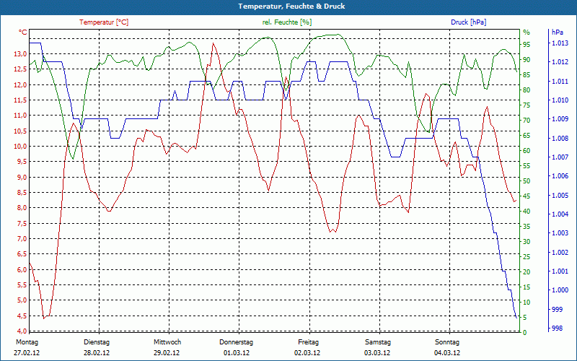Click the '65' humidity axis value
Image resolution: width=577 pixels, height=361 pixels.
click(527, 136)
